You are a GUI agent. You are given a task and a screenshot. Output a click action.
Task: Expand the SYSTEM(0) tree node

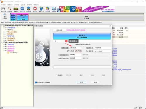[4, 28]
